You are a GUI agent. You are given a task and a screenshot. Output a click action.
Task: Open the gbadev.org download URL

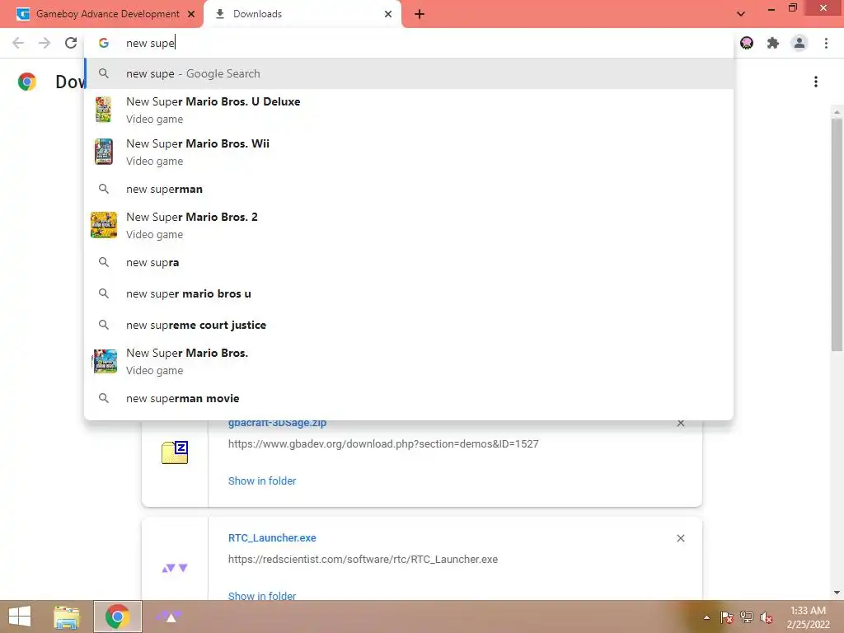tap(383, 444)
